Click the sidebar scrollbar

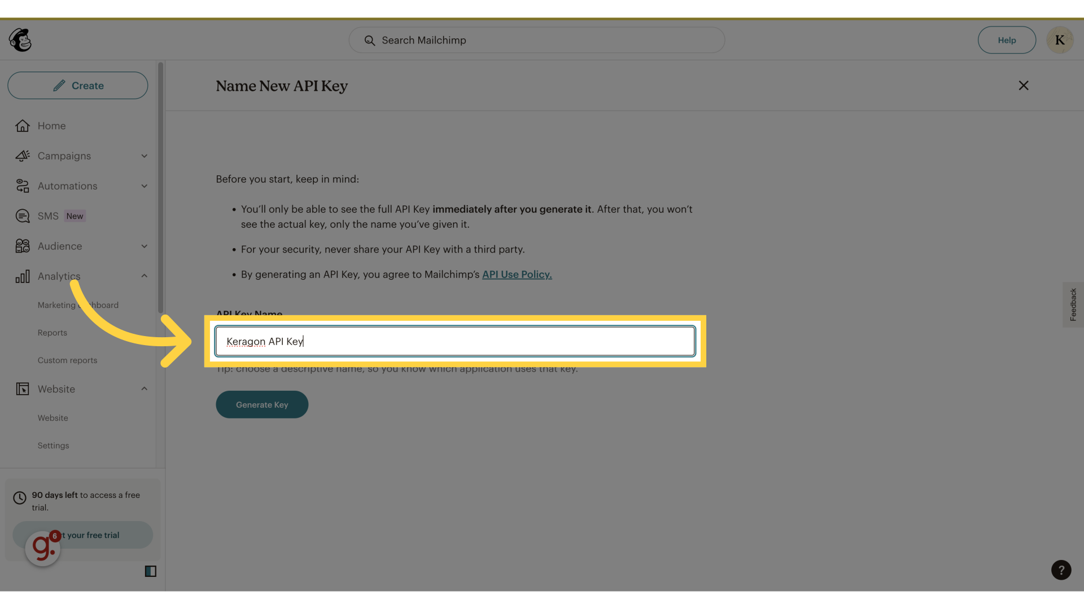160,188
